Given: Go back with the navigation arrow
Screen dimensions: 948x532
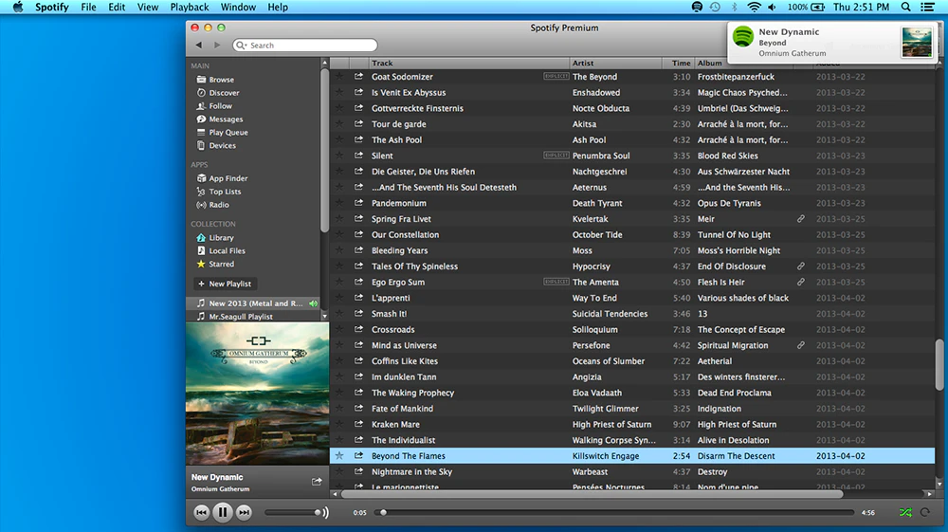Looking at the screenshot, I should (x=199, y=45).
